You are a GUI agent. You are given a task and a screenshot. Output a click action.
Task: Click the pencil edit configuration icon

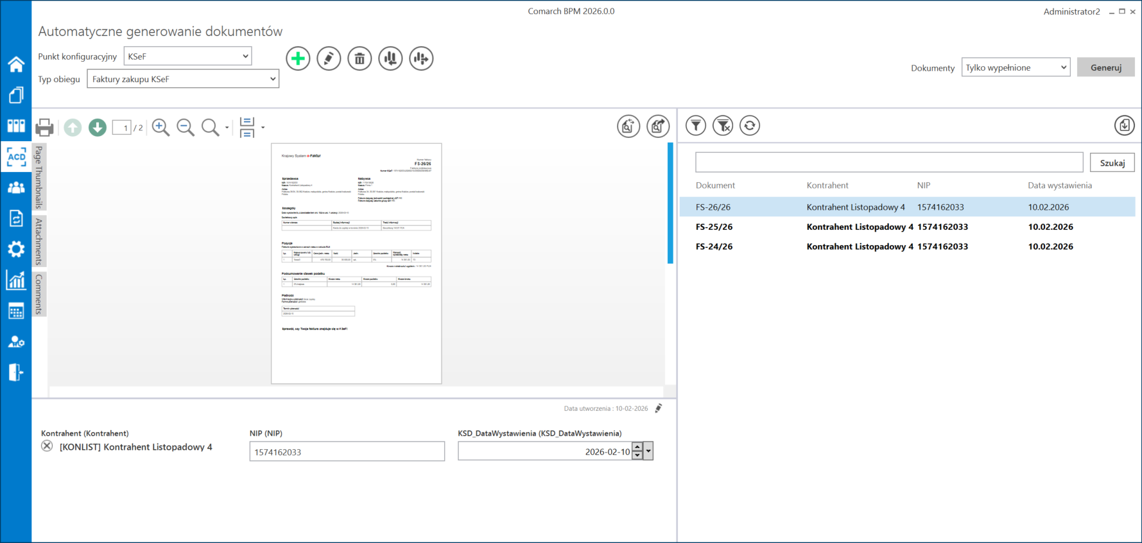tap(329, 58)
